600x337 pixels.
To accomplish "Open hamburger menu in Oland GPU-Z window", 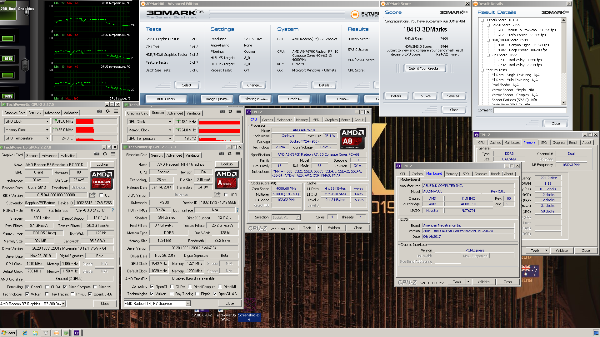I will click(113, 154).
